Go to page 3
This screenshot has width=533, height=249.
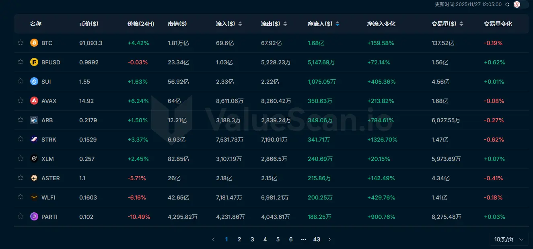pos(252,239)
